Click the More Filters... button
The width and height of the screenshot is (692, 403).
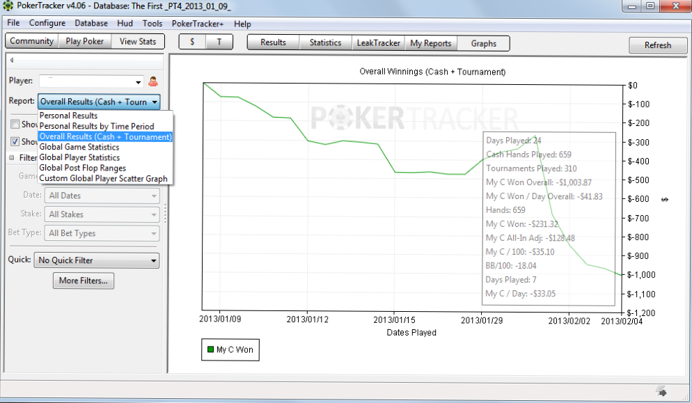click(x=84, y=280)
